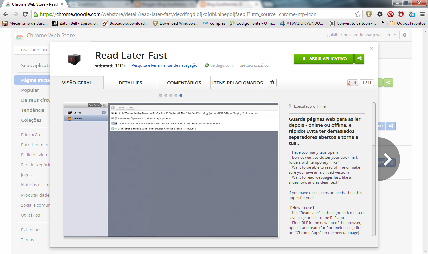
Task: Close the Read Later Fast dialog
Action: click(x=371, y=48)
